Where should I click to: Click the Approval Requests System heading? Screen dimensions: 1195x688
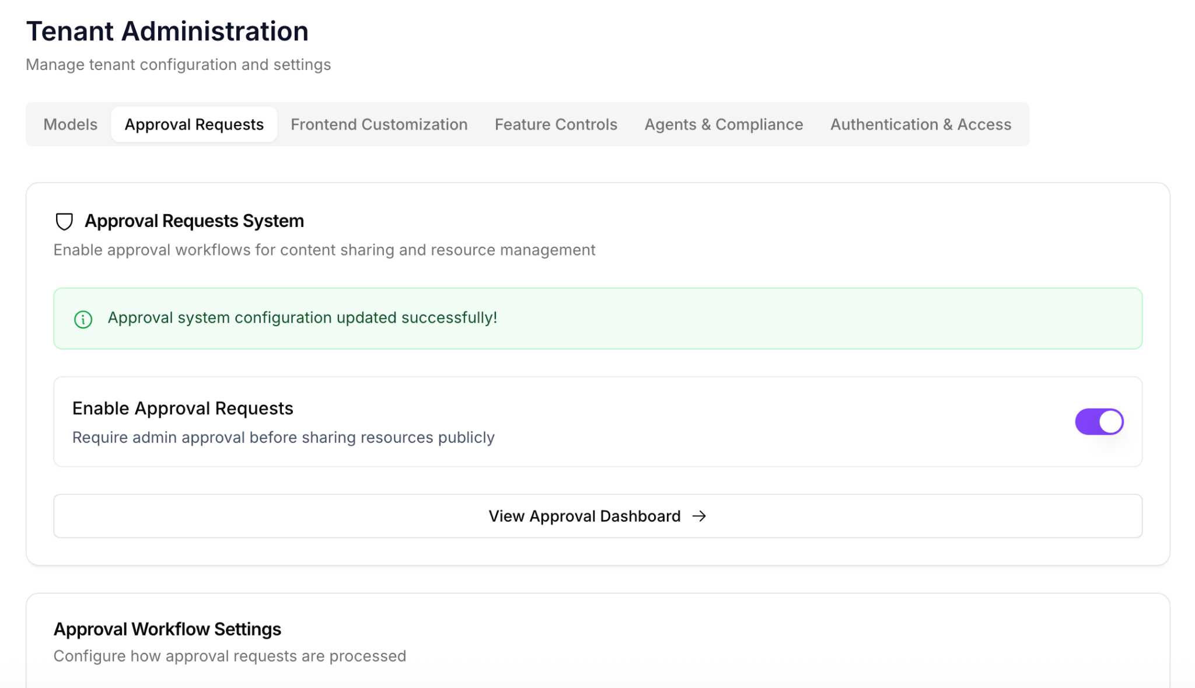194,221
